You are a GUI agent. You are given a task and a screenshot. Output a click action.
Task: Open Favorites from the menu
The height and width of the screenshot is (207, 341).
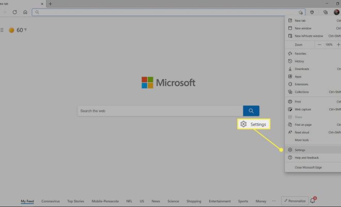coord(313,54)
